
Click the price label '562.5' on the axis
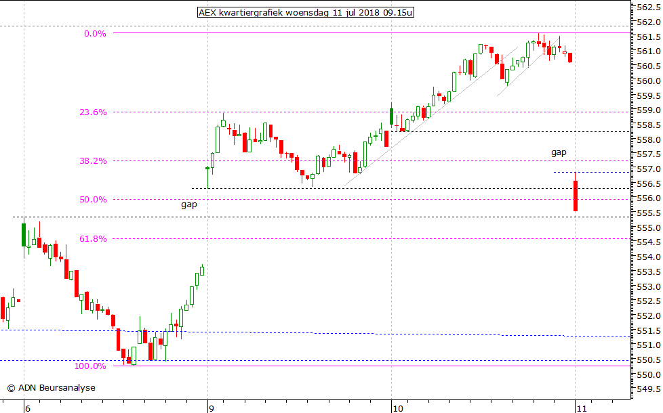649,7
